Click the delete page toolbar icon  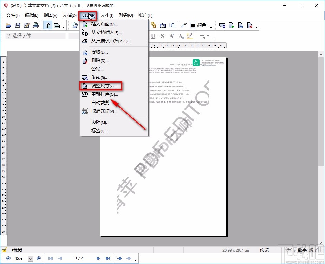pos(249,26)
